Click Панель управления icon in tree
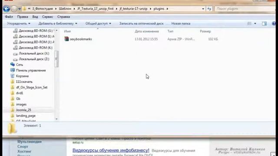Viewport: 278px width, 156px height. [13, 70]
